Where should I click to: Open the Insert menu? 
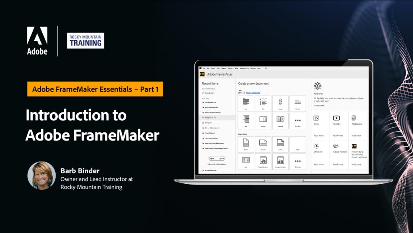213,68
